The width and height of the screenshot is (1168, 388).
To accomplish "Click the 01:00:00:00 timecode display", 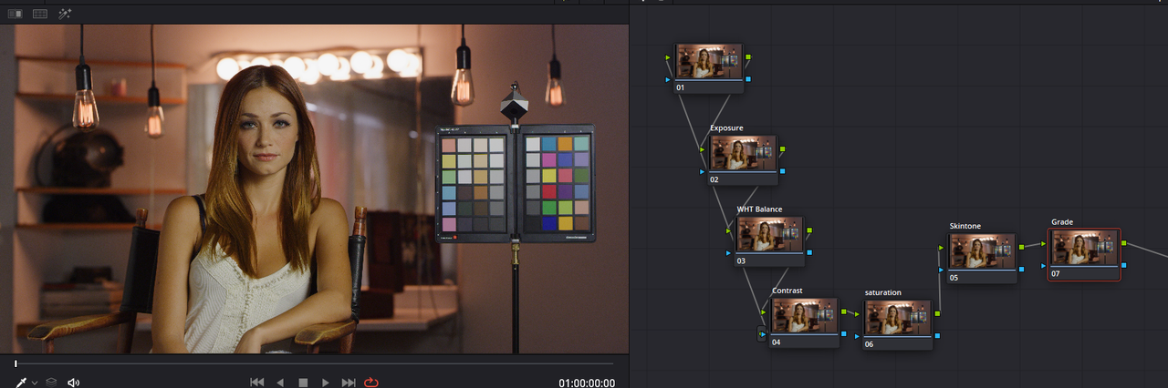I will coord(587,383).
